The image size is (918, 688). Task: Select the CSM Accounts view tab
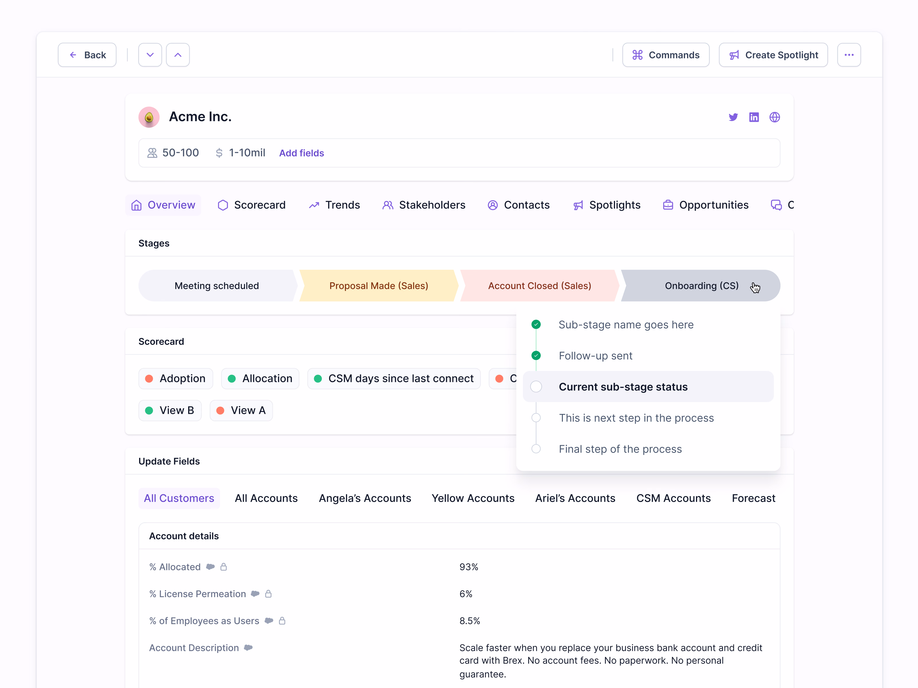[x=673, y=498]
